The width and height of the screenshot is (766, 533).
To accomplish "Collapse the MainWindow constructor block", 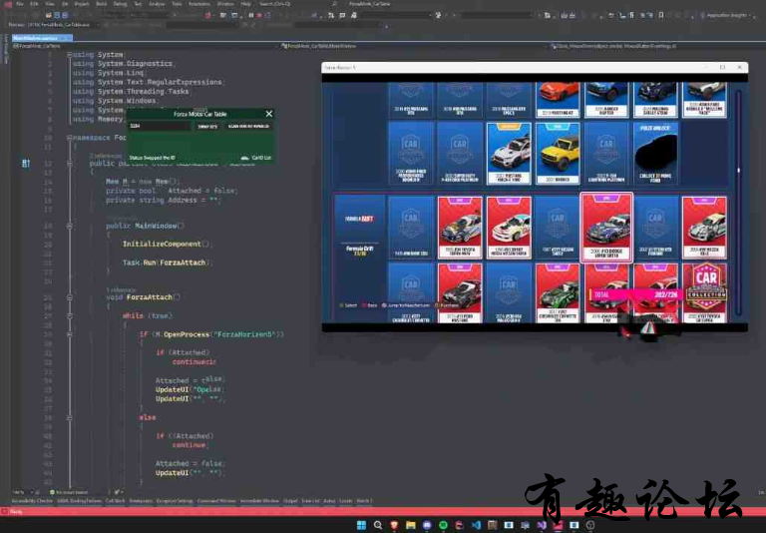I will click(70, 226).
